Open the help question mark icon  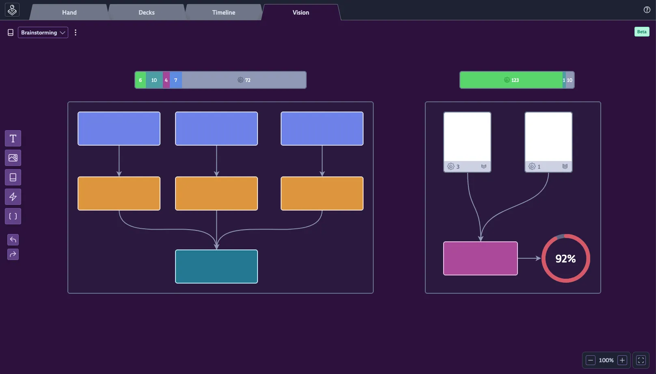[647, 10]
